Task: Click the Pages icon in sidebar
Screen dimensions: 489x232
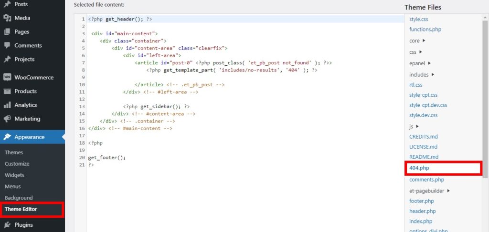Action: (x=7, y=32)
